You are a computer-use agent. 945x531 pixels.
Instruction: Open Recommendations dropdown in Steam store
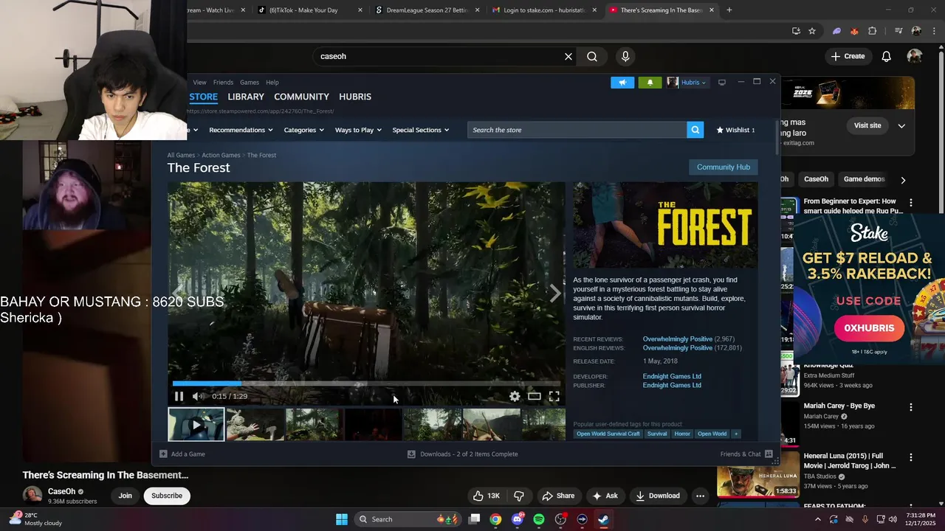pyautogui.click(x=241, y=130)
